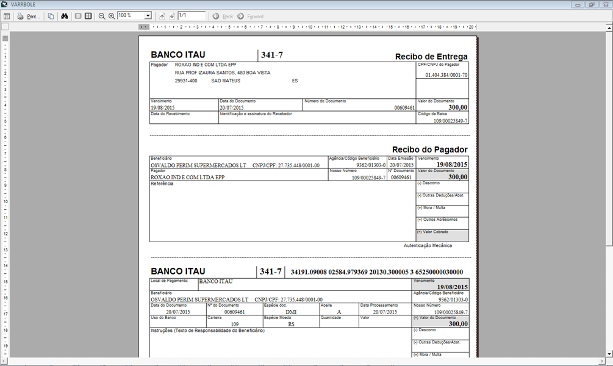Click the Forward label
The image size is (613, 366).
click(256, 16)
